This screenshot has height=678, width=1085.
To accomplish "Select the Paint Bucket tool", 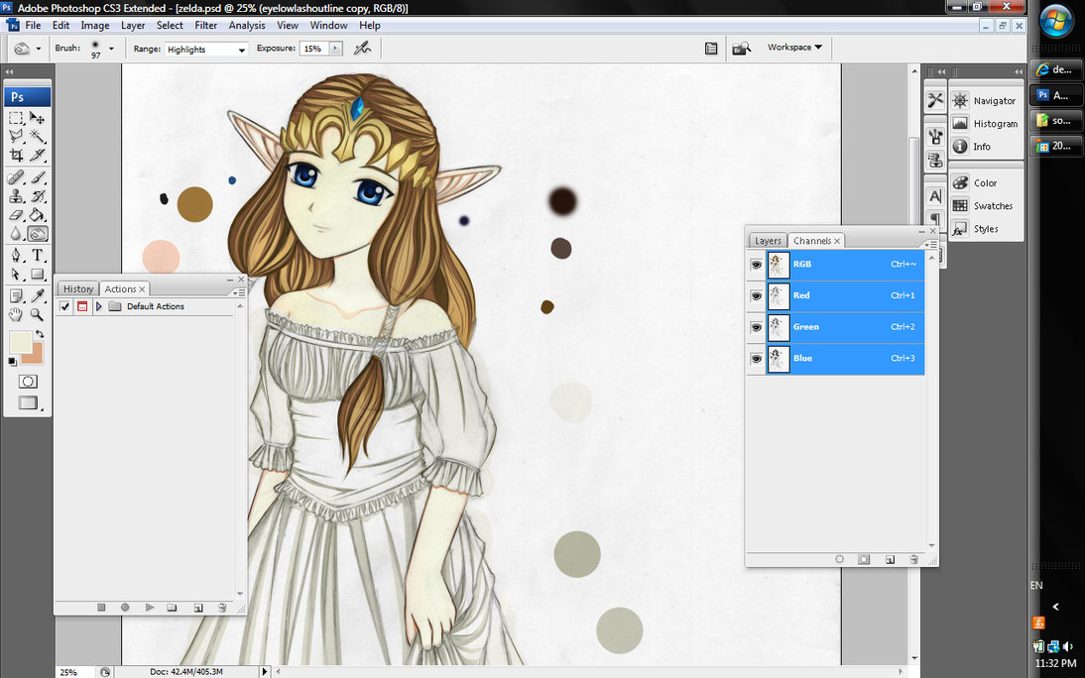I will pyautogui.click(x=38, y=215).
